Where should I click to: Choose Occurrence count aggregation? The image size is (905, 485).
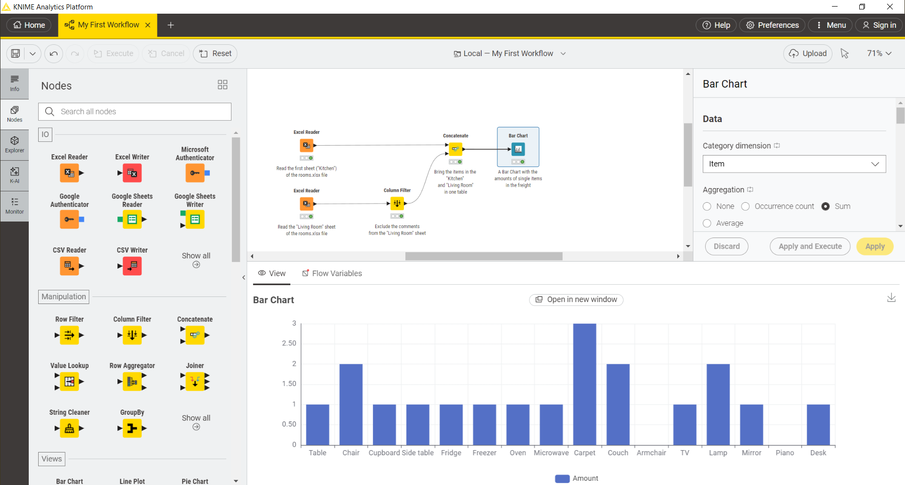coord(746,206)
